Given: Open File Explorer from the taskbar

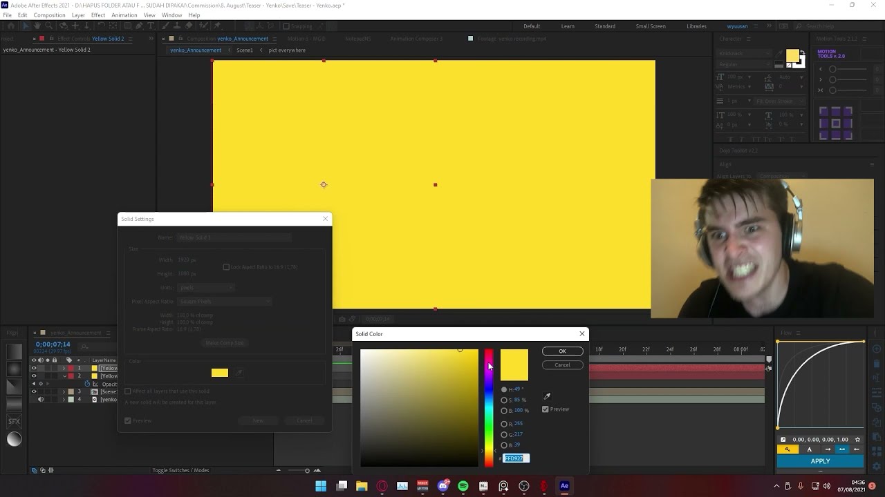Looking at the screenshot, I should [x=362, y=486].
